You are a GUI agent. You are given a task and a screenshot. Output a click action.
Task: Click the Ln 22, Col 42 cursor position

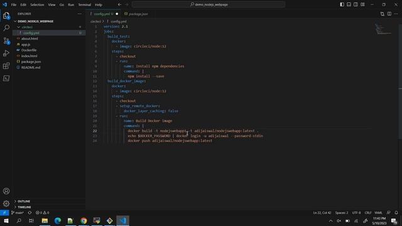coord(322,213)
